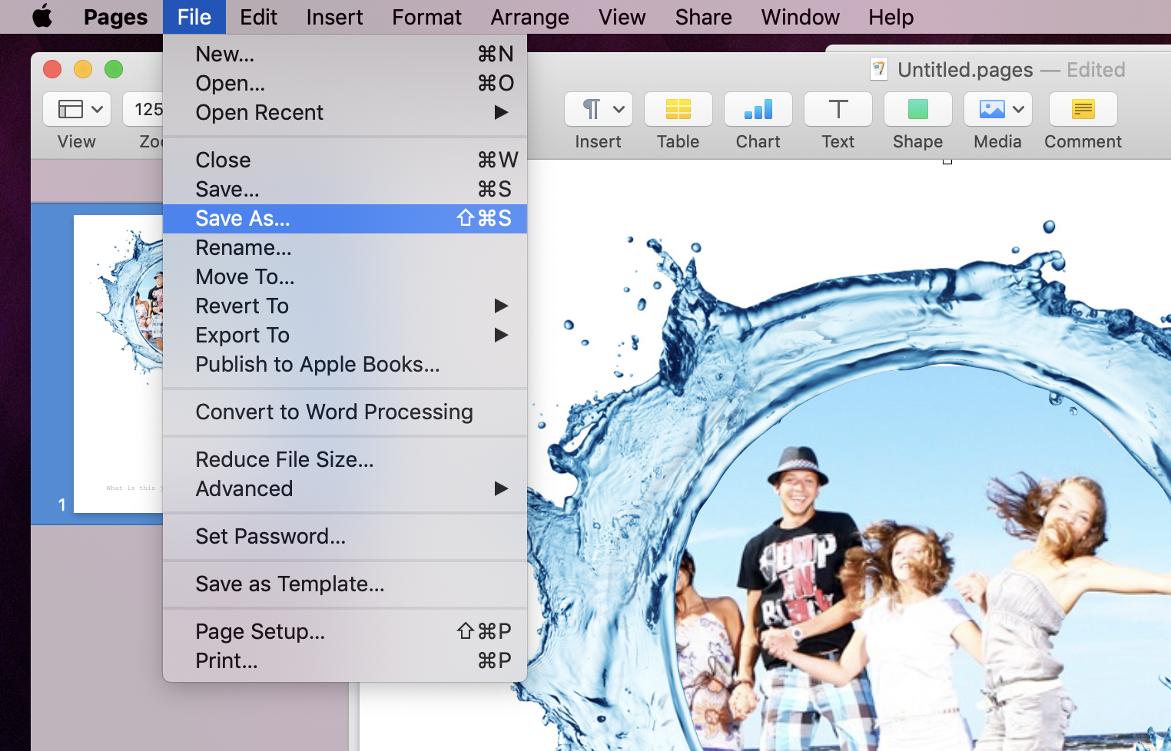Open the Zoom percentage dropdown
Viewport: 1171px width, 751px height.
coord(144,109)
